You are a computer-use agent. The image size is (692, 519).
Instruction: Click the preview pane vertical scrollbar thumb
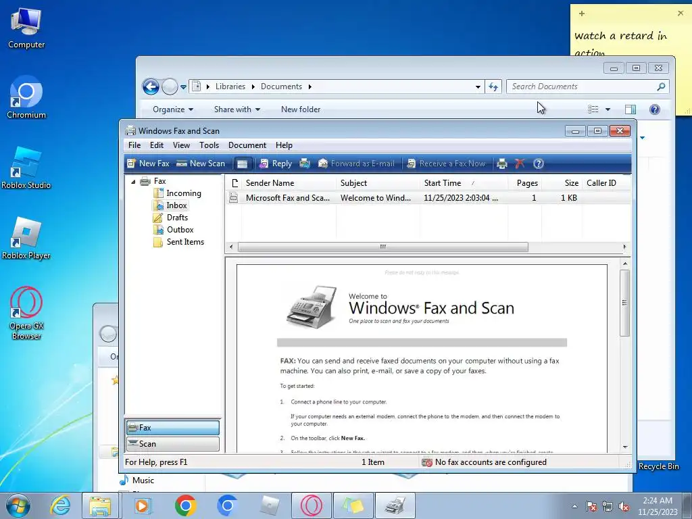tap(624, 303)
